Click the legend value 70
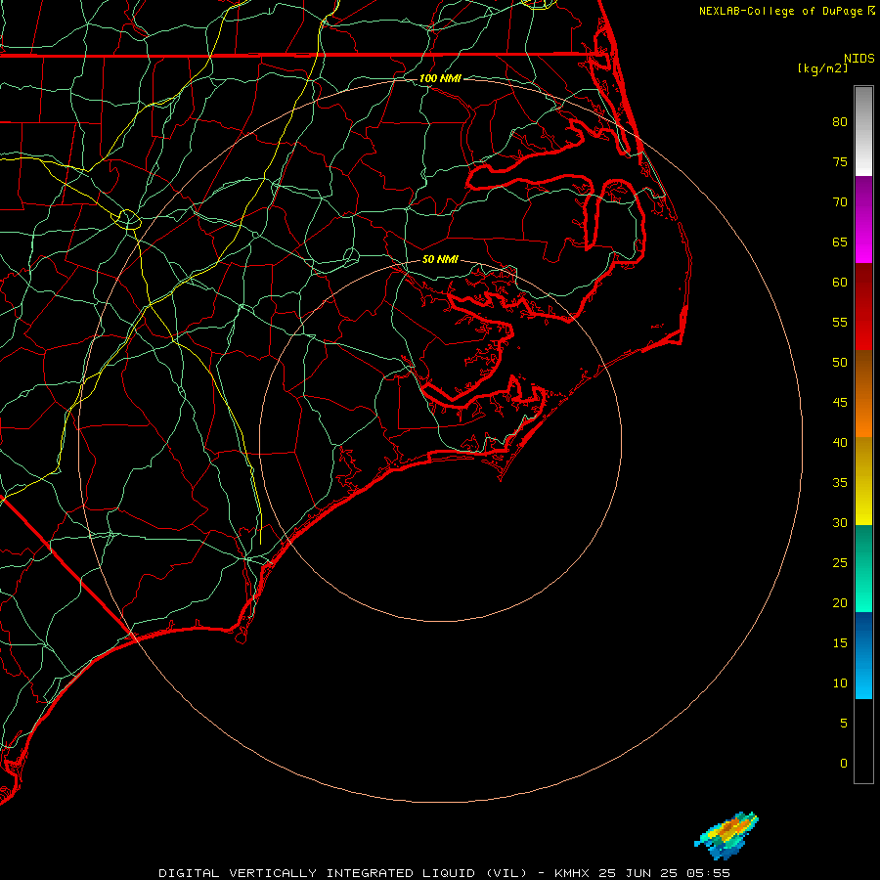The width and height of the screenshot is (880, 880). [840, 202]
